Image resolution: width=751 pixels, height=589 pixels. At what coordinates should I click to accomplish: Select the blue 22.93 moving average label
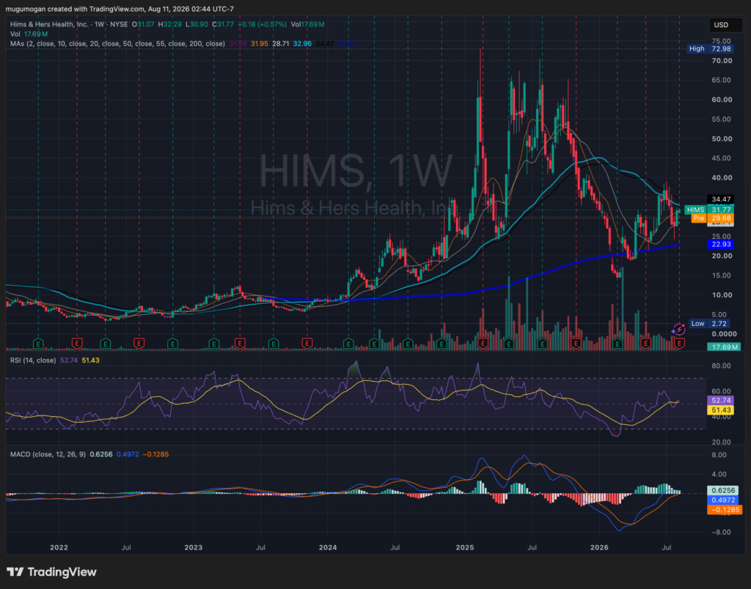tap(720, 244)
